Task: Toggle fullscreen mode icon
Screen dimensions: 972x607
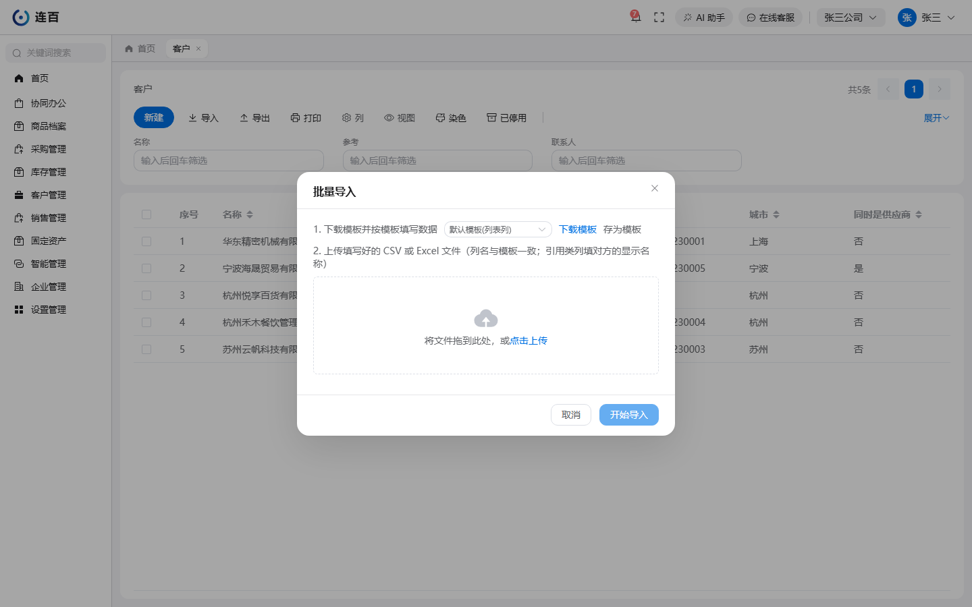Action: pyautogui.click(x=659, y=18)
